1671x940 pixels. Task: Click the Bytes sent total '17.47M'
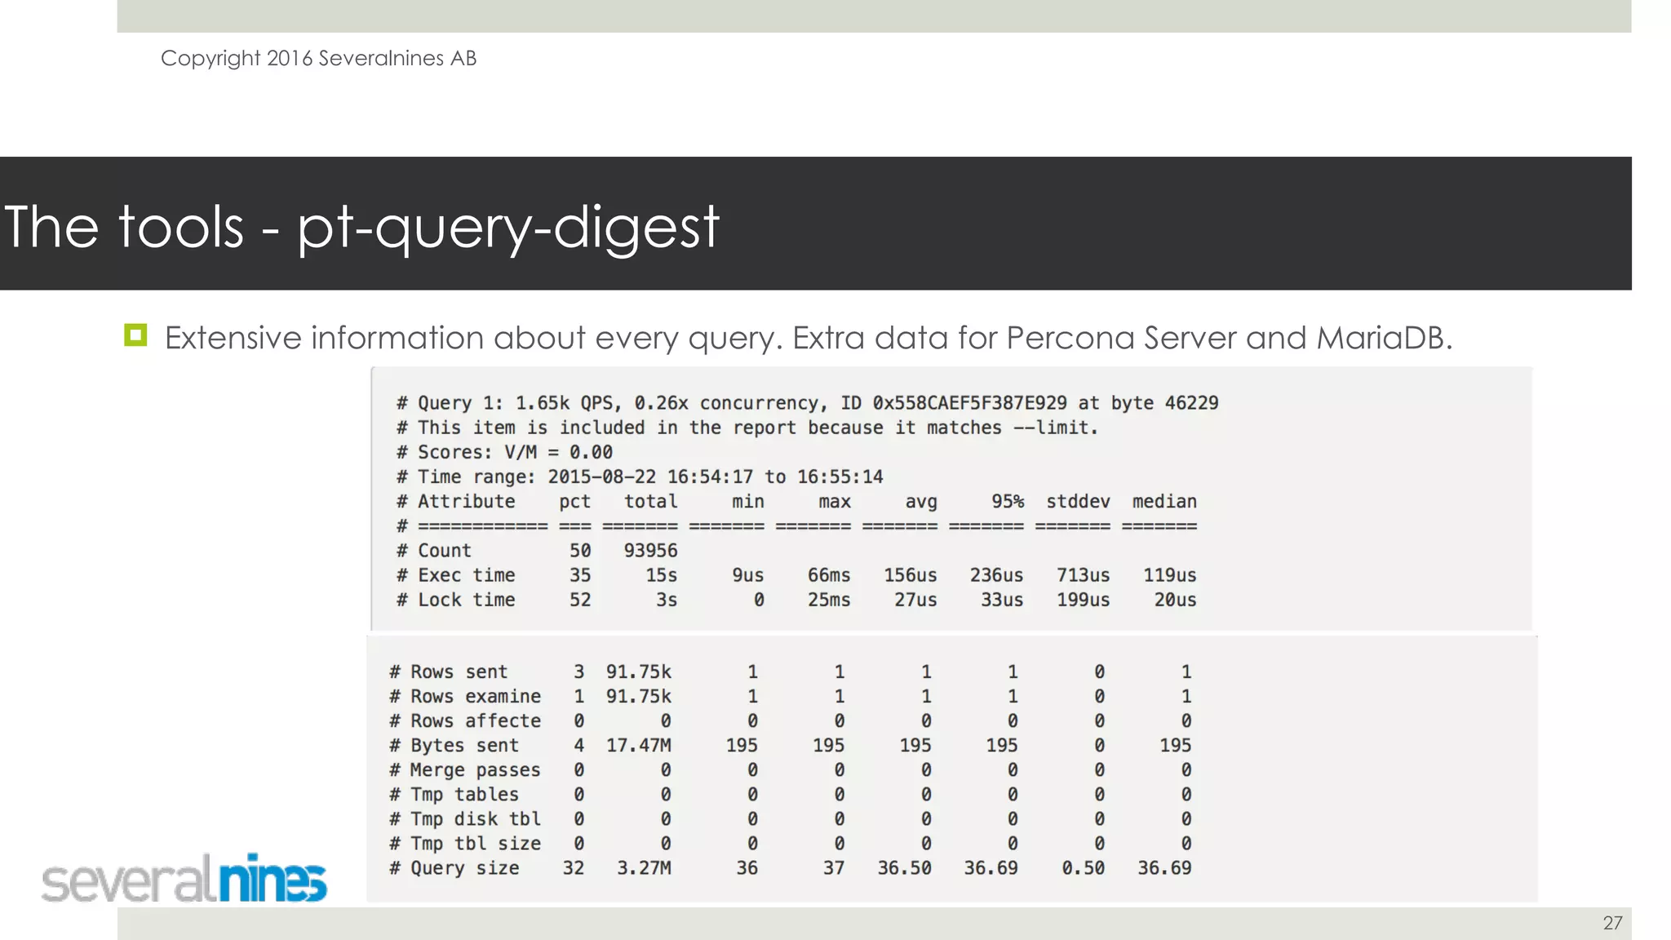click(639, 745)
